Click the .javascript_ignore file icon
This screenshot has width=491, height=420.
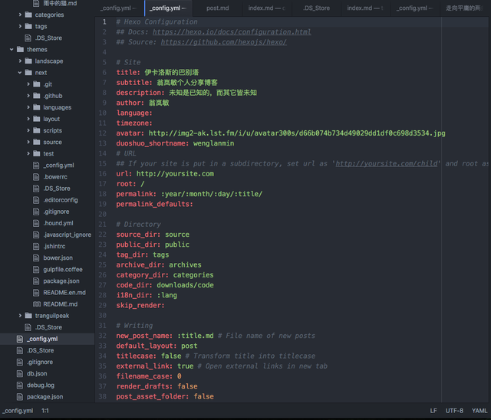point(36,235)
